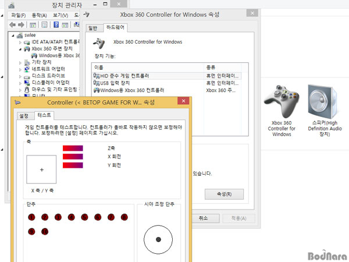The width and height of the screenshot is (349, 262).
Task: Toggle the show/hide console tree toolbar icon
Action: coord(33,25)
